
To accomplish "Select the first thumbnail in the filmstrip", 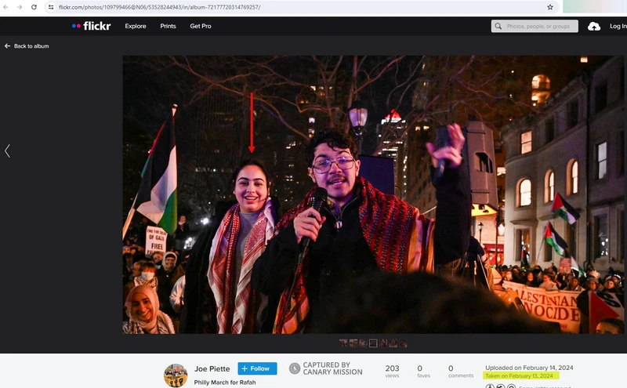I will 344,343.
